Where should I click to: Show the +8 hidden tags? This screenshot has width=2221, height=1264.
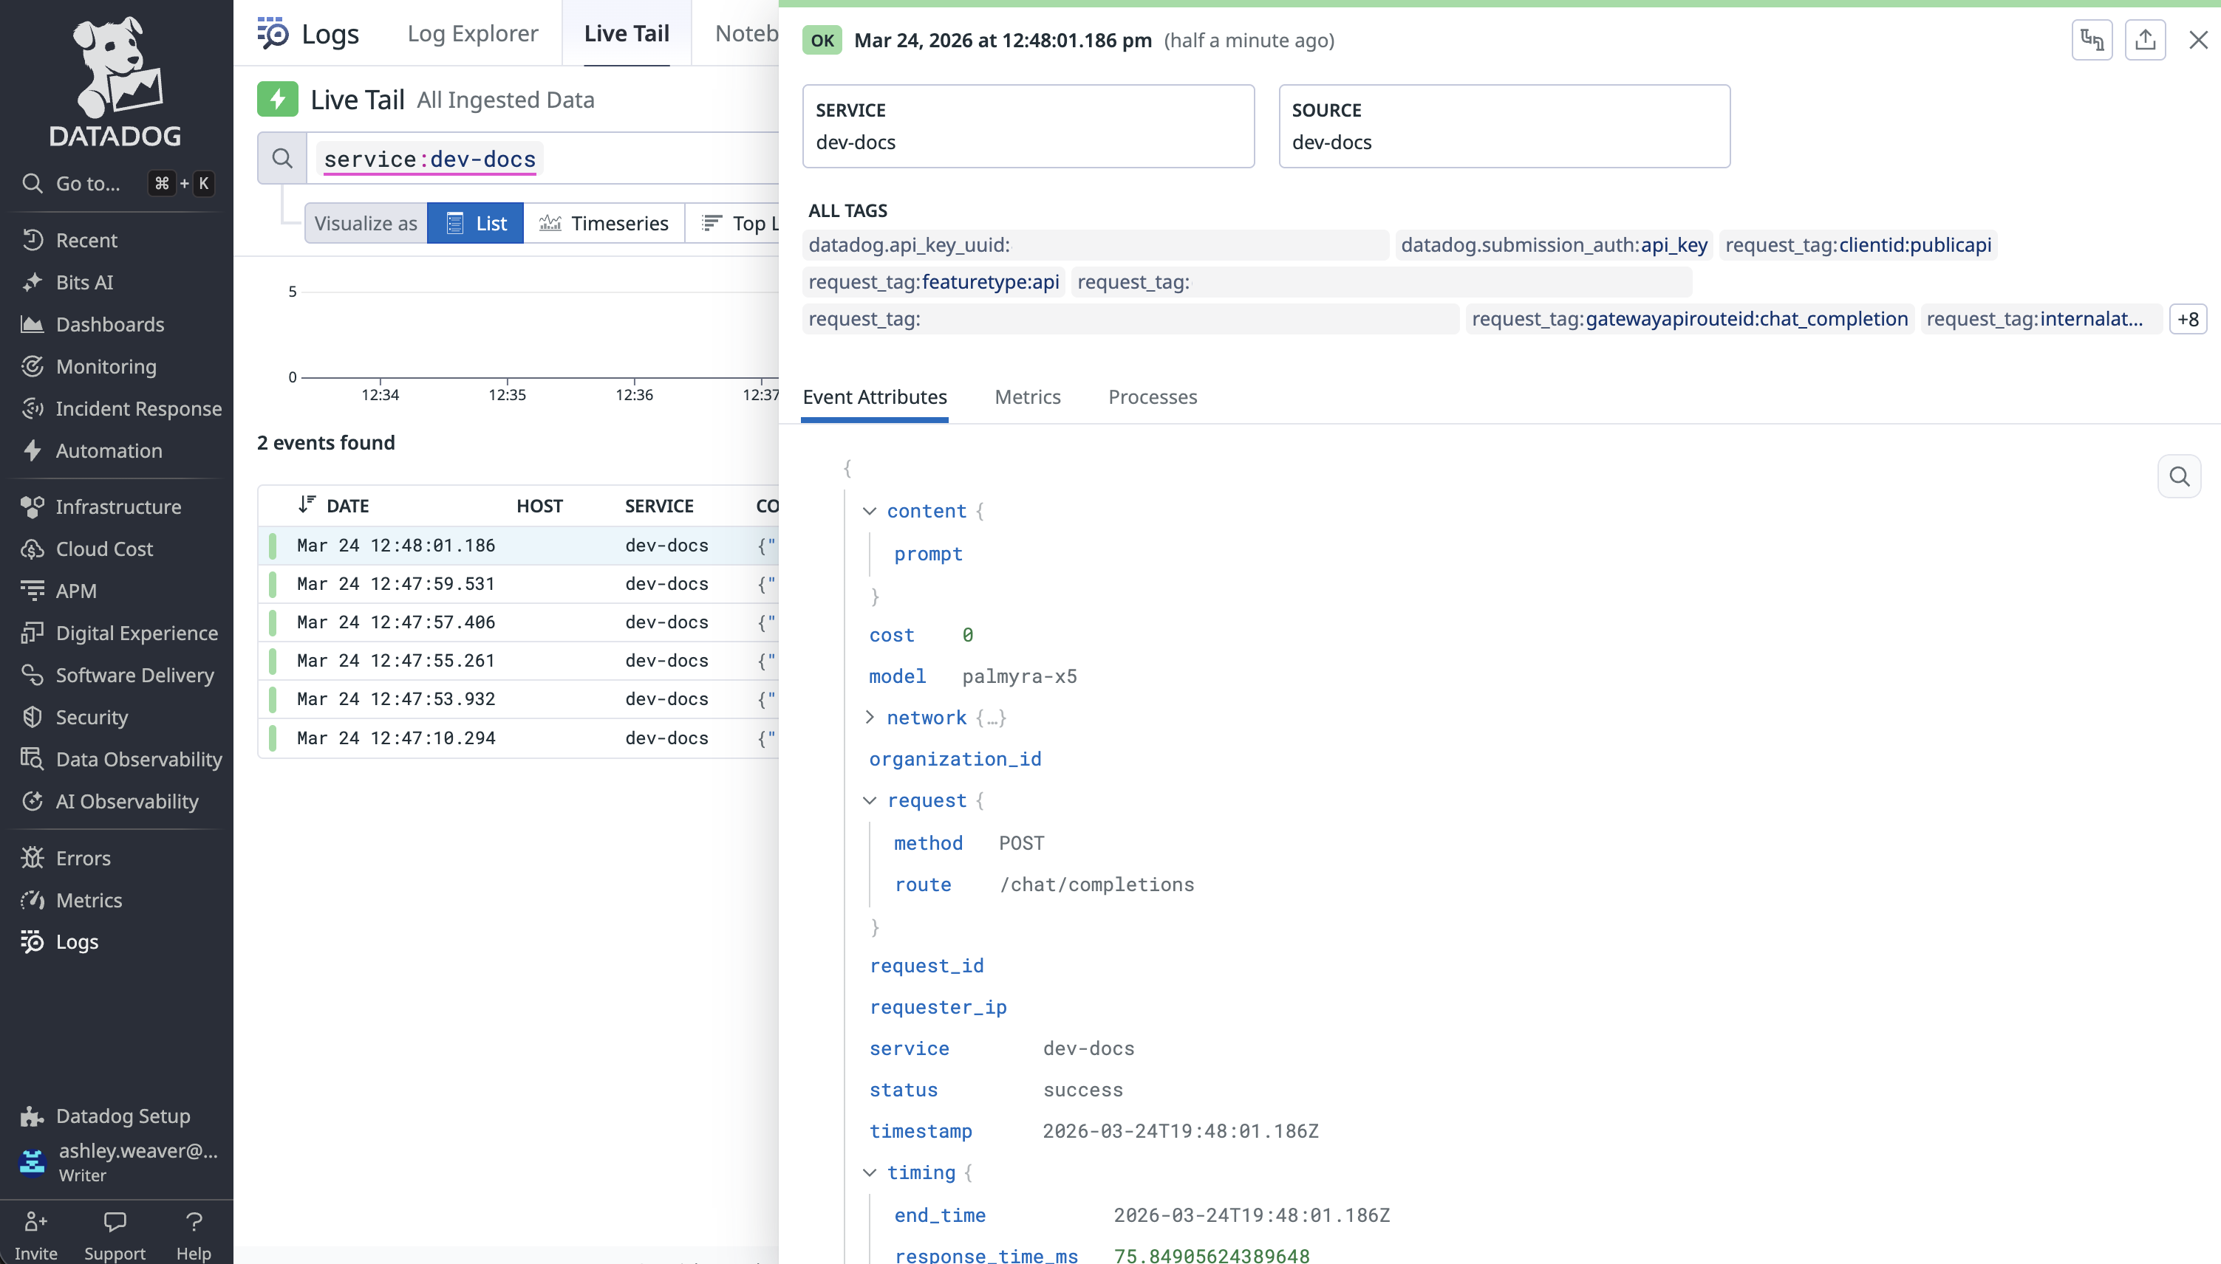pos(2189,319)
